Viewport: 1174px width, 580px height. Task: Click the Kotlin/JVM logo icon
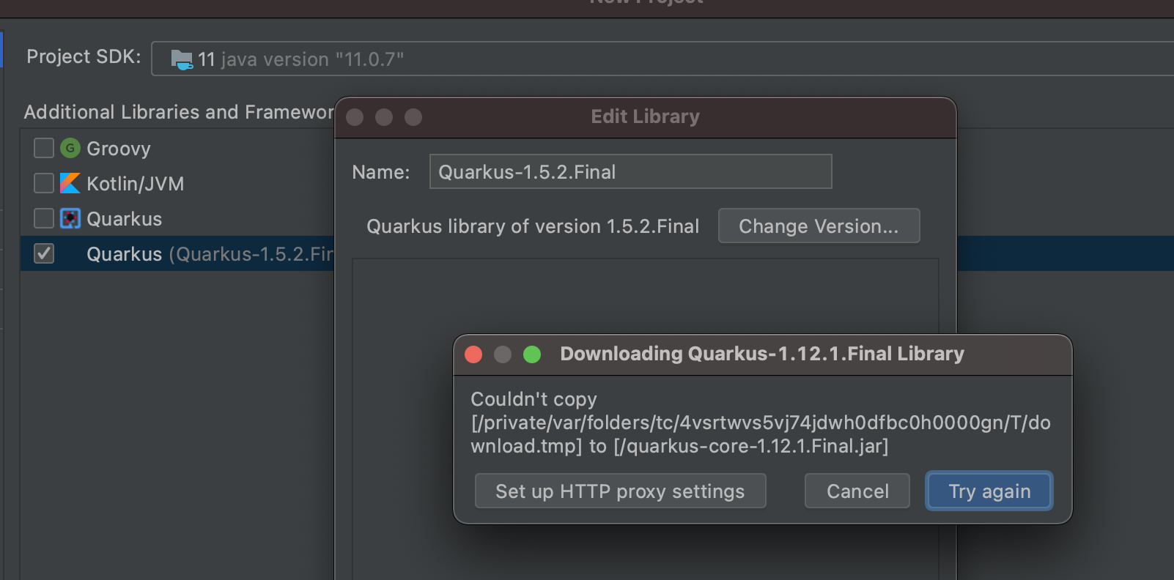point(70,183)
